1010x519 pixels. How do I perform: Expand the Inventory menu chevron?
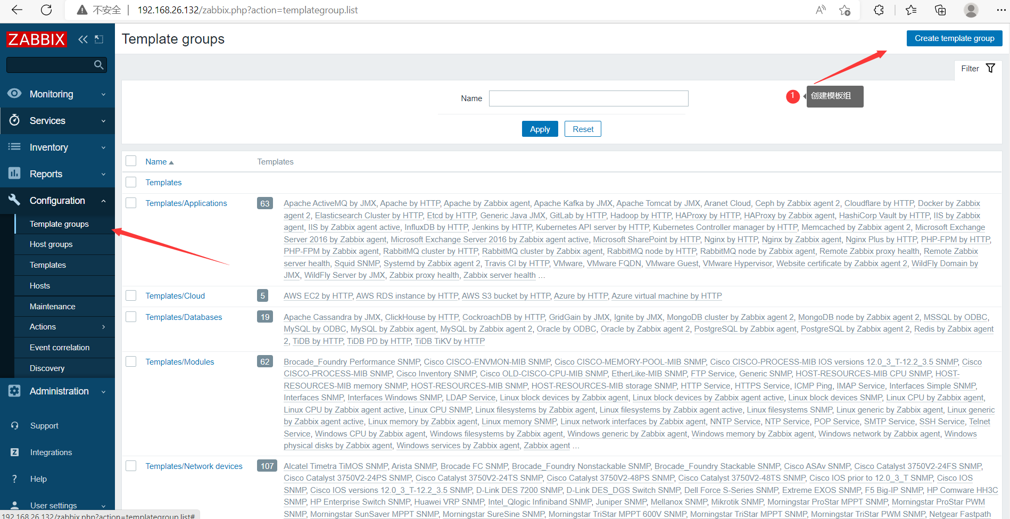coord(103,148)
